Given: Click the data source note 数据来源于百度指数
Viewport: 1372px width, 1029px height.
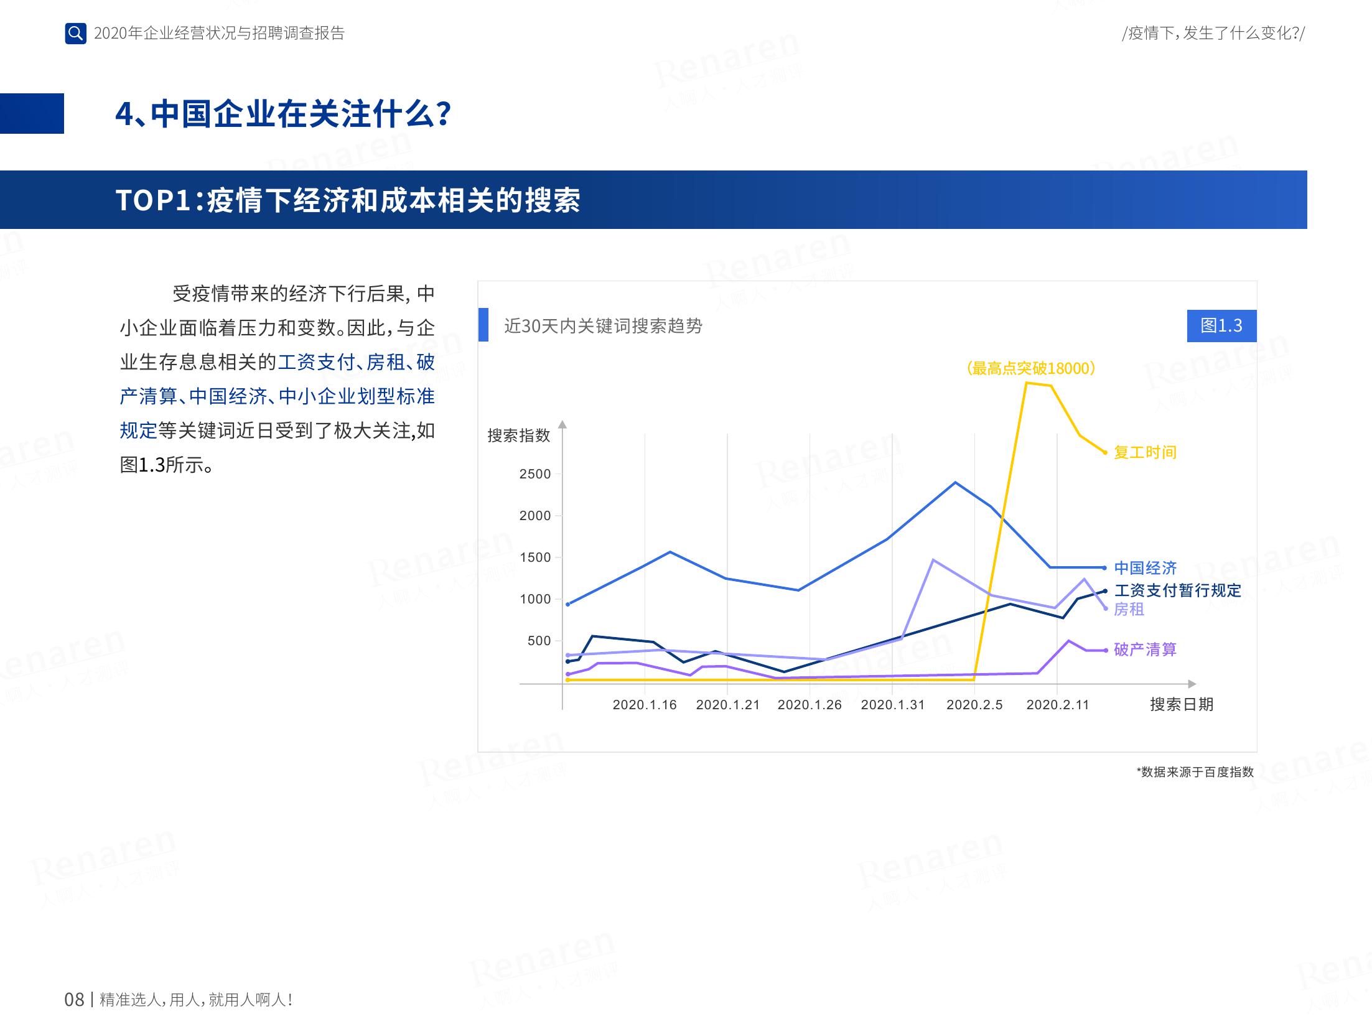Looking at the screenshot, I should pyautogui.click(x=1195, y=772).
